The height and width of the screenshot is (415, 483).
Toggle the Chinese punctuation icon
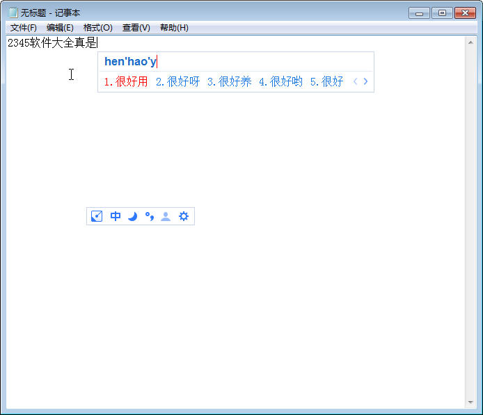click(150, 216)
